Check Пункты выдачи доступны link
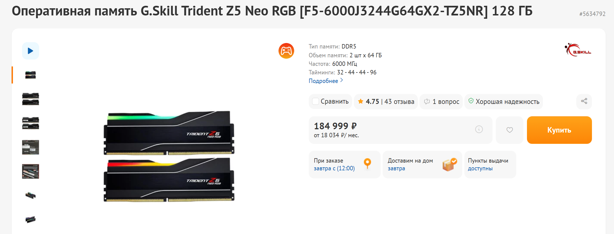Image resolution: width=614 pixels, height=234 pixels. 488,165
